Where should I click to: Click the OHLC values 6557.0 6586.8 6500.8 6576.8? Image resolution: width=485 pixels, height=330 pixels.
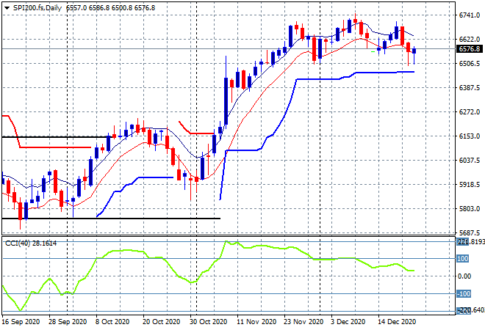[x=111, y=8]
